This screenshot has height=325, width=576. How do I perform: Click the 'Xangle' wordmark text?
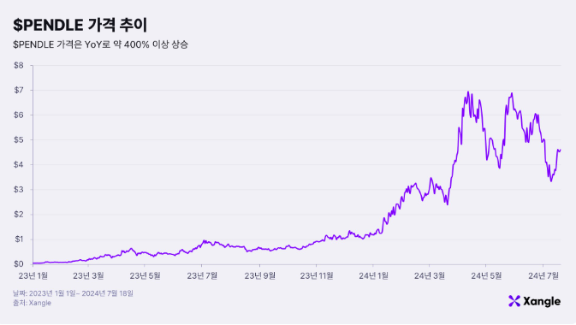coord(542,302)
